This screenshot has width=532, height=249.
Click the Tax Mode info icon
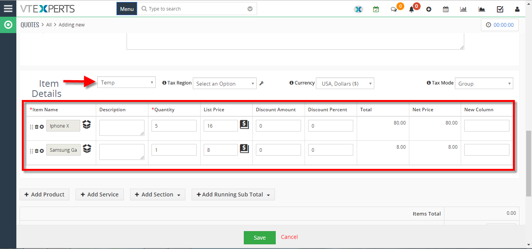[x=429, y=83]
